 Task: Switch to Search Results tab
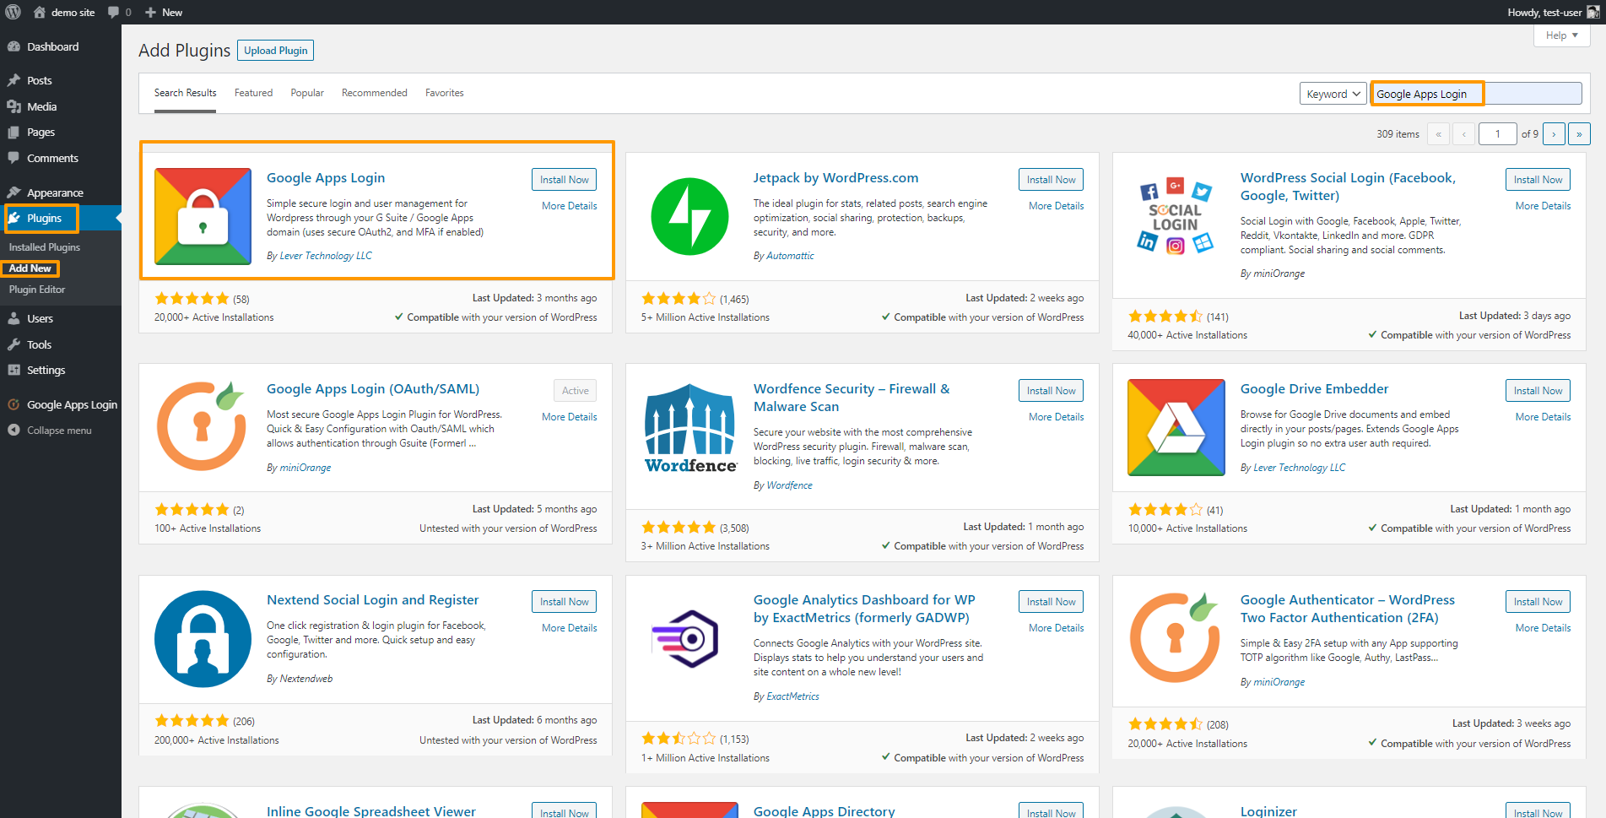[185, 93]
